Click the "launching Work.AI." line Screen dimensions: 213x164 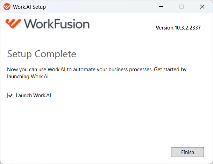28,77
